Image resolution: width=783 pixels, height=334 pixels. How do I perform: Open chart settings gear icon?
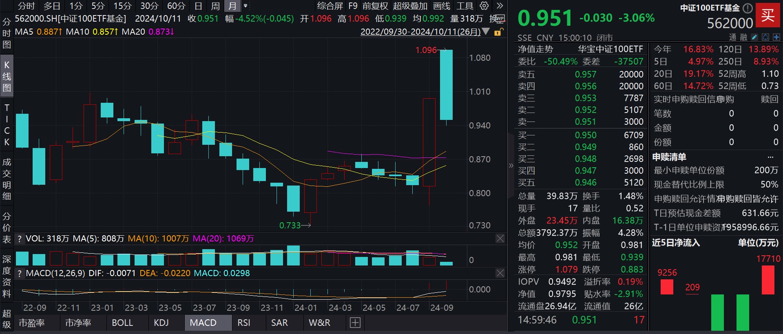tap(484, 6)
